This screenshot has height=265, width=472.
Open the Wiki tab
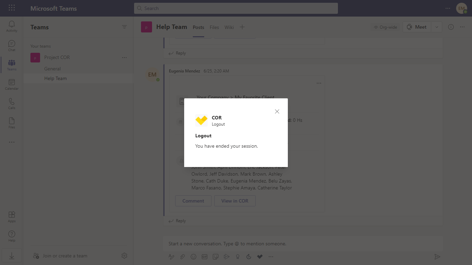(229, 27)
